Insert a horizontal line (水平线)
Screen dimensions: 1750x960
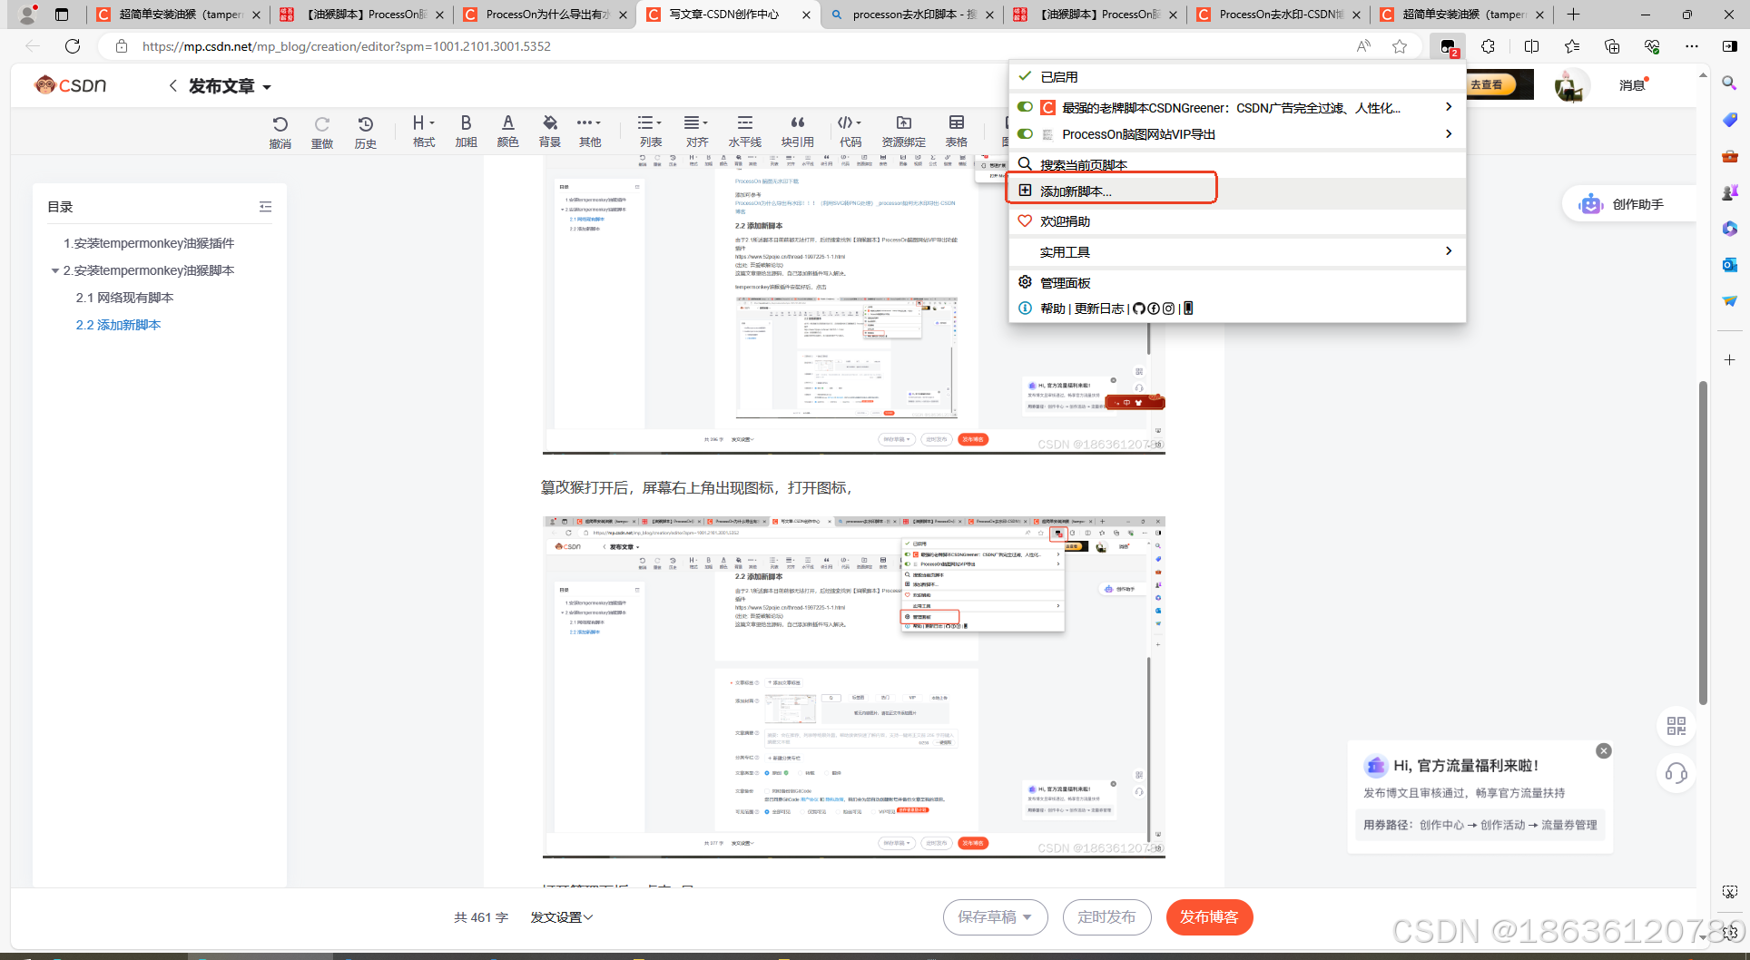(744, 131)
